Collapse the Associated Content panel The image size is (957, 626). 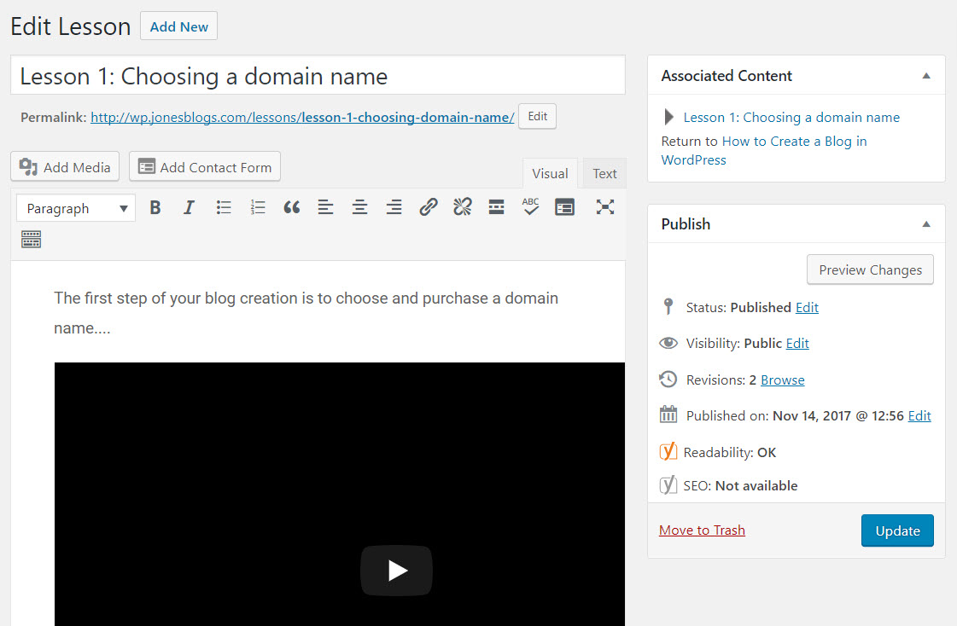click(926, 76)
